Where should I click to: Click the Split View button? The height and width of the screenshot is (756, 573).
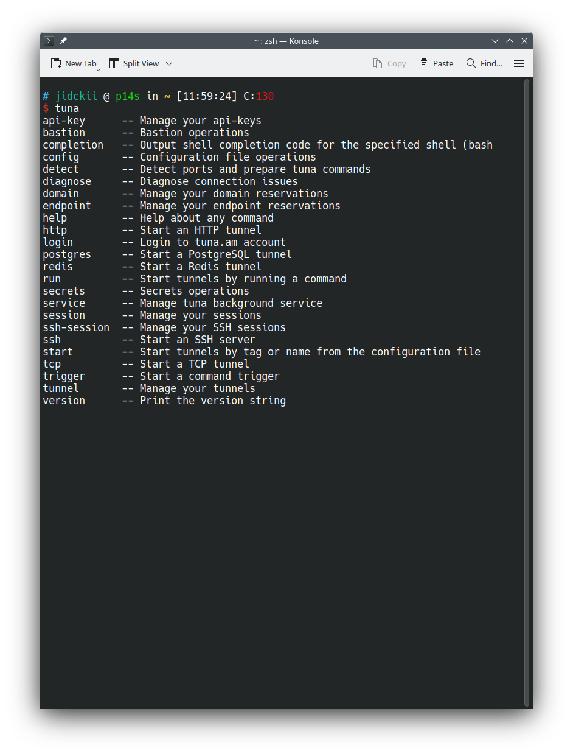(x=134, y=63)
